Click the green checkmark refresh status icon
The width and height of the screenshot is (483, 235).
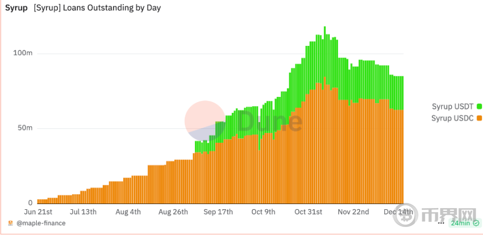click(x=476, y=223)
